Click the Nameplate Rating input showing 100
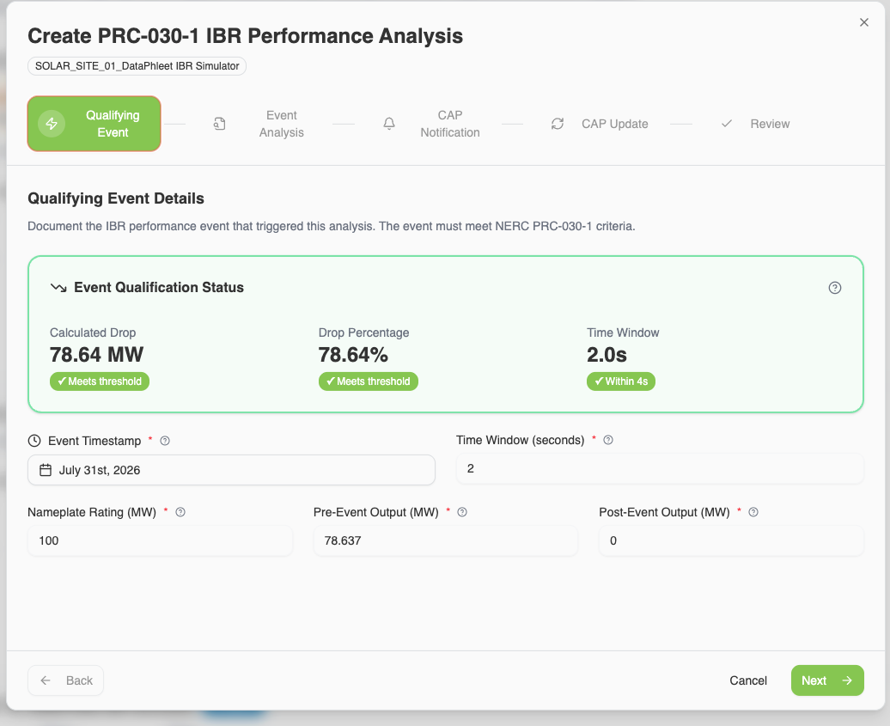The image size is (890, 726). (x=160, y=540)
